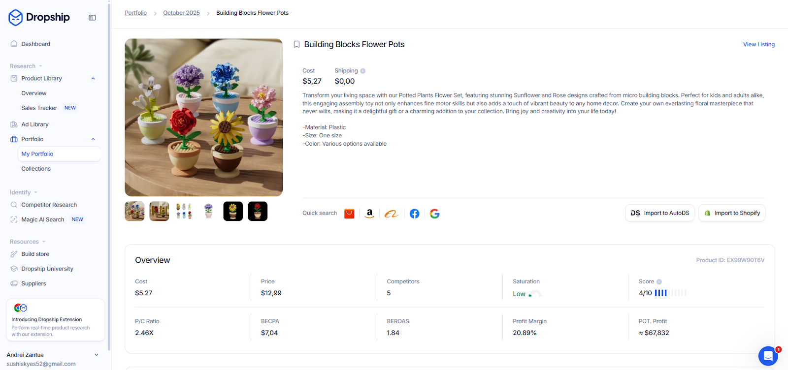
Task: Open Sales Tracker in sidebar
Action: click(x=39, y=108)
